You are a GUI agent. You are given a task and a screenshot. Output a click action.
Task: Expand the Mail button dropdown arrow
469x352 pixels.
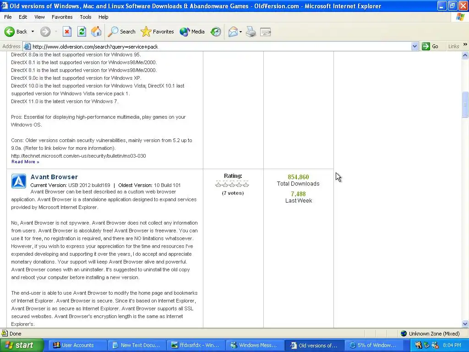(x=240, y=32)
